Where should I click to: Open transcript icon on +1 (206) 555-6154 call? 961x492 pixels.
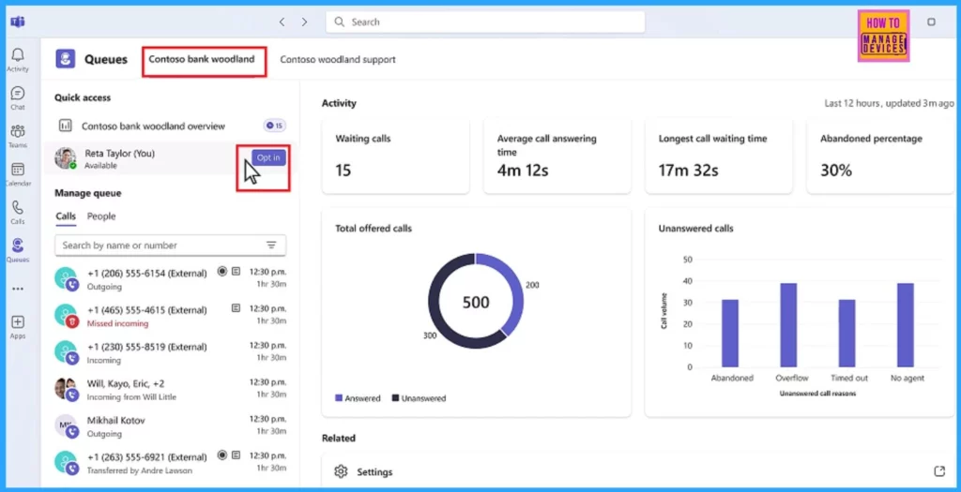[236, 271]
